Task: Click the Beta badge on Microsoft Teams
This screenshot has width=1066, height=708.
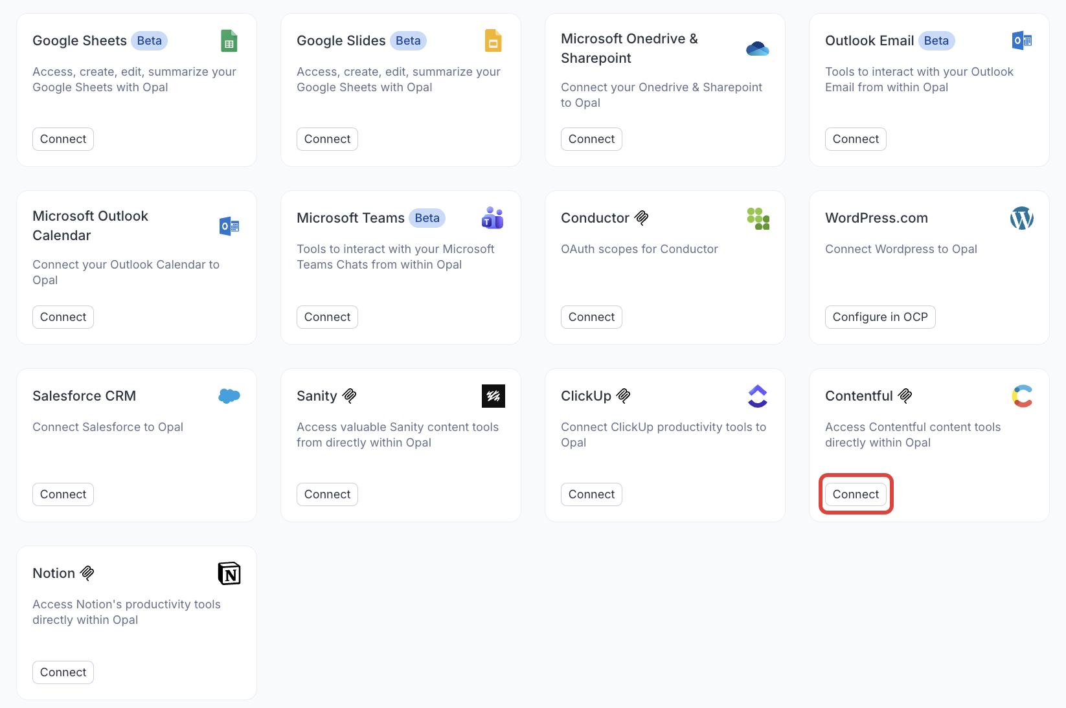Action: (427, 218)
